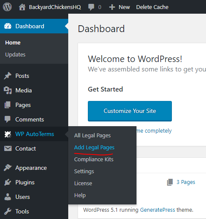Open the New menu in admin bar
The image size is (206, 219).
point(124,7)
